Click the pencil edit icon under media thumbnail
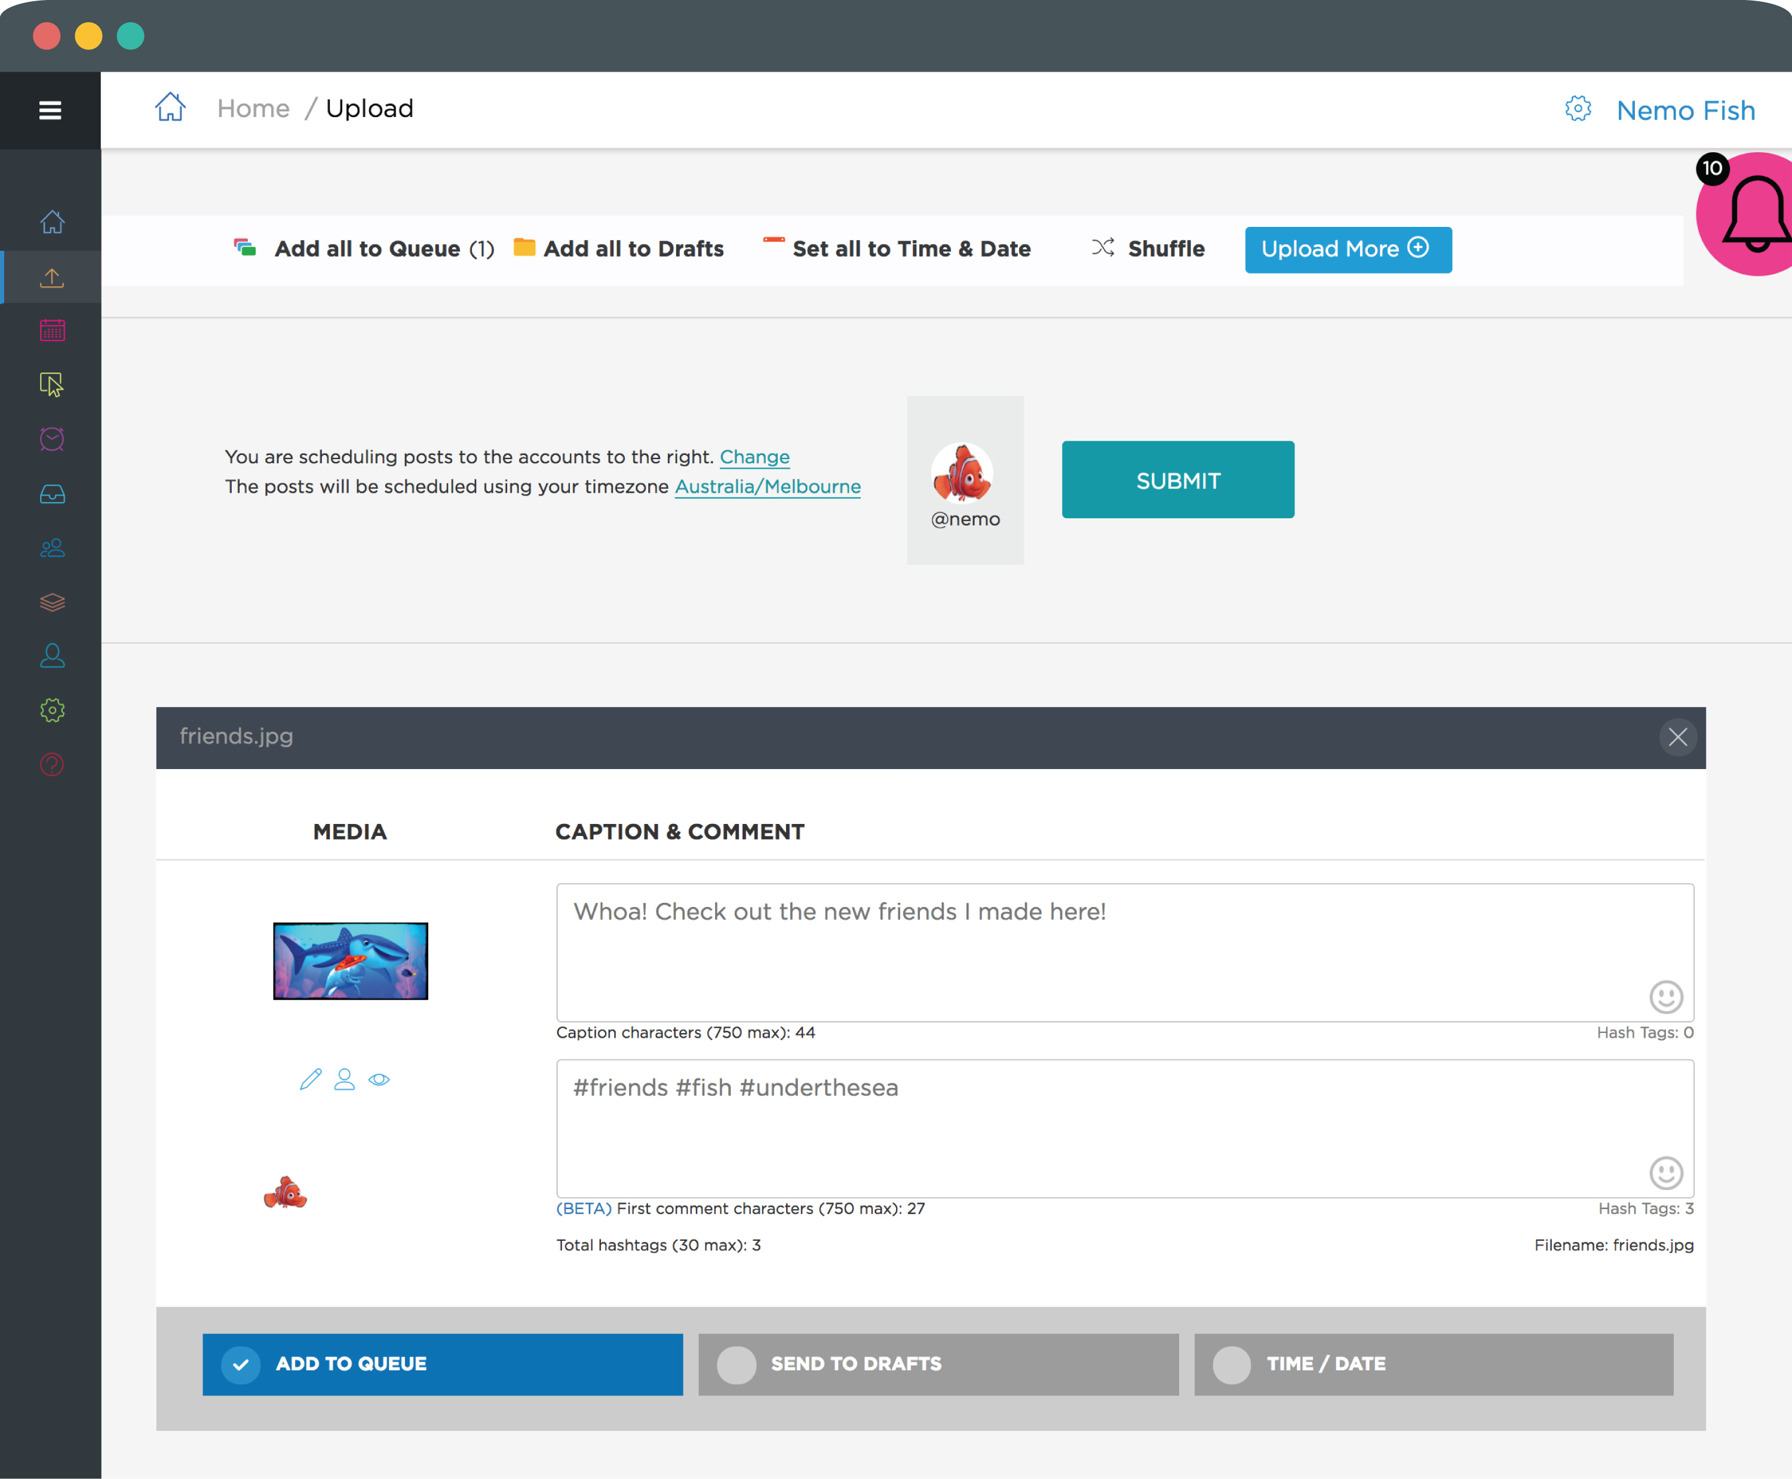 tap(311, 1080)
